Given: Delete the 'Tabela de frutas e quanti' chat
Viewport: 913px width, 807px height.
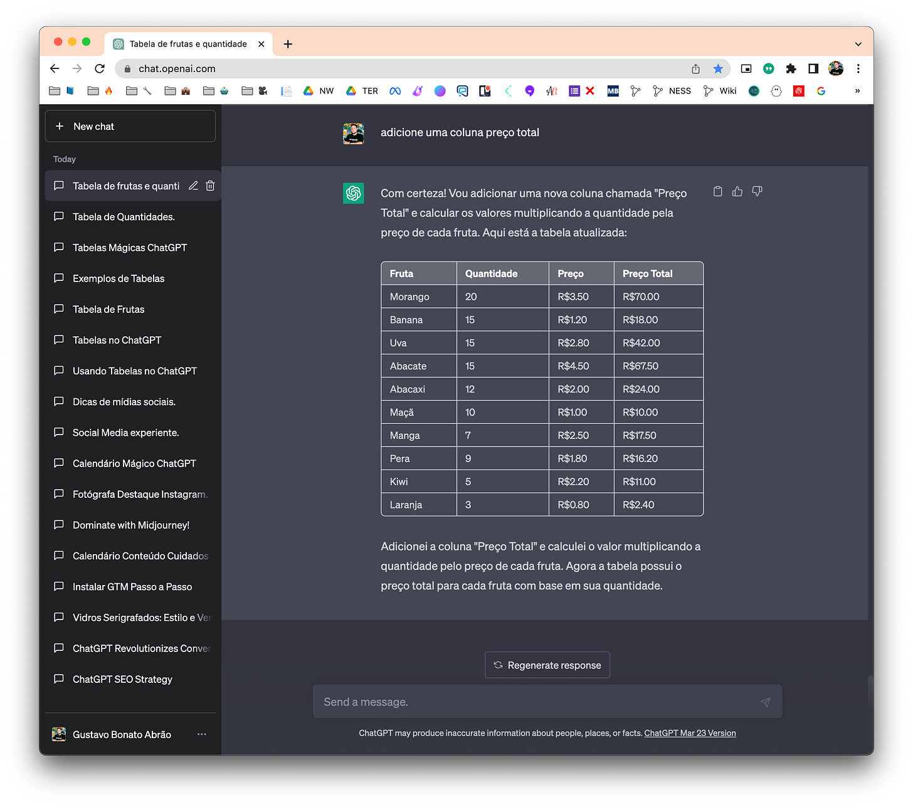Looking at the screenshot, I should [210, 186].
